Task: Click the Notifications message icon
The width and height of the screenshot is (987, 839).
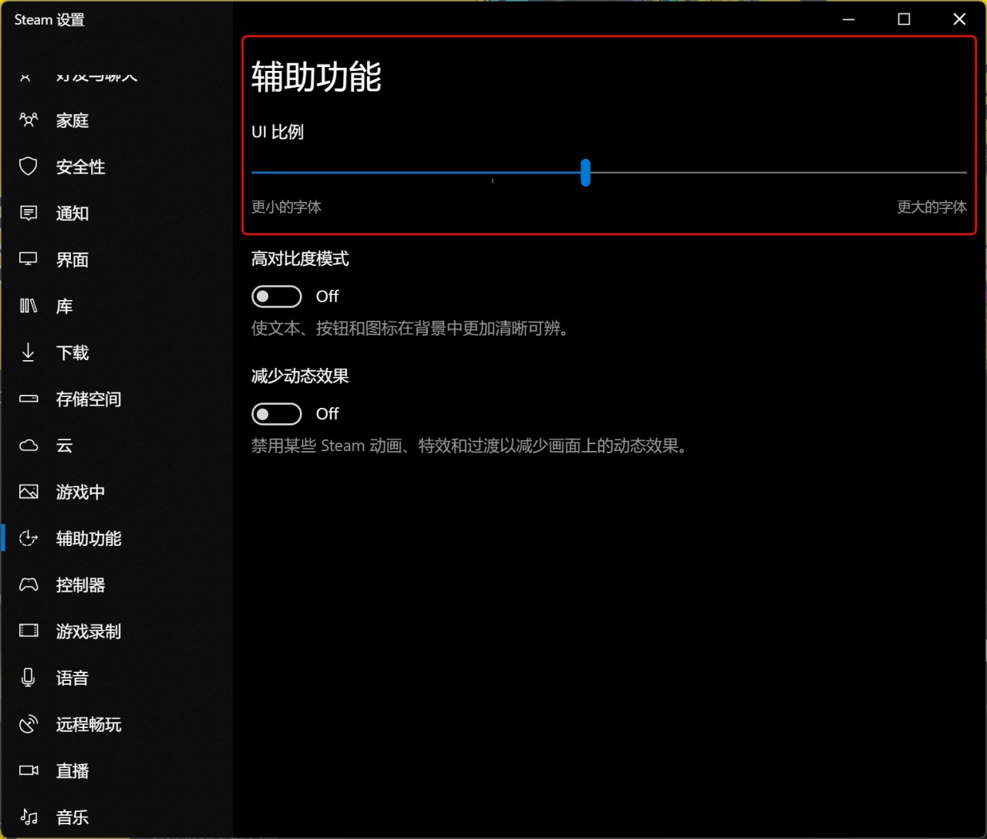Action: 29,213
